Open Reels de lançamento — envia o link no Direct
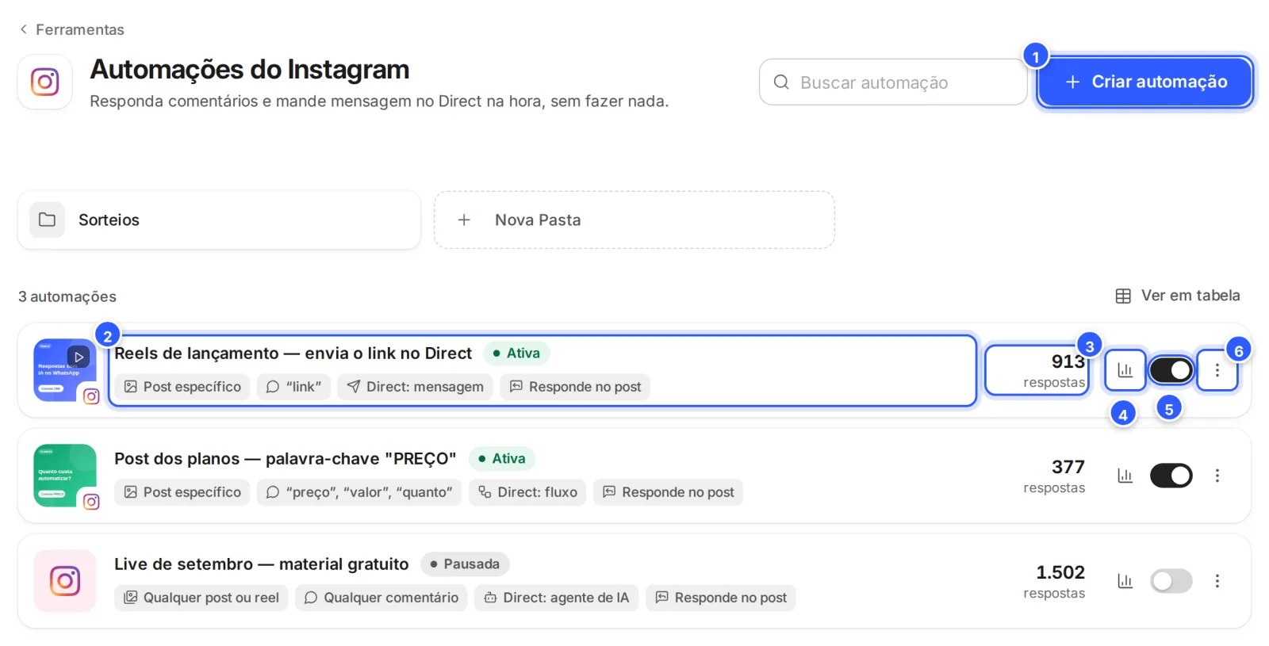The image size is (1269, 646). [x=293, y=354]
